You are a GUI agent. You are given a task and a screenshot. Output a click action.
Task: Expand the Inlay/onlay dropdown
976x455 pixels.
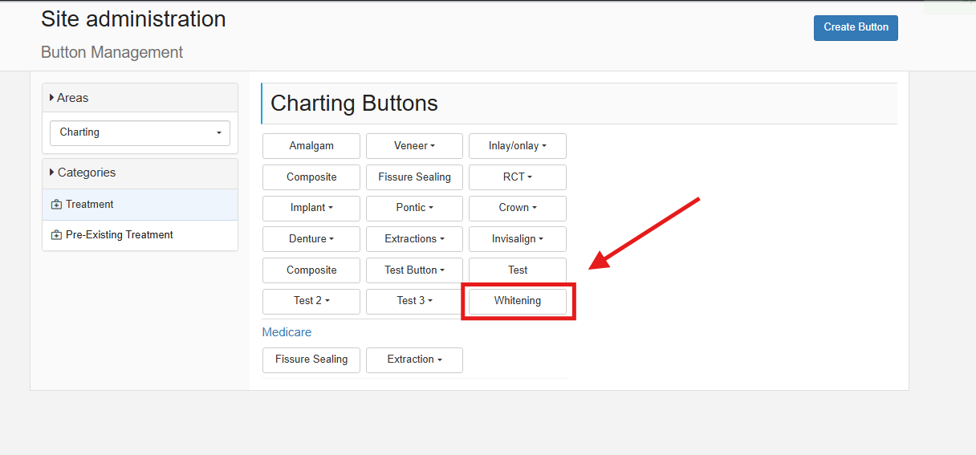tap(518, 146)
